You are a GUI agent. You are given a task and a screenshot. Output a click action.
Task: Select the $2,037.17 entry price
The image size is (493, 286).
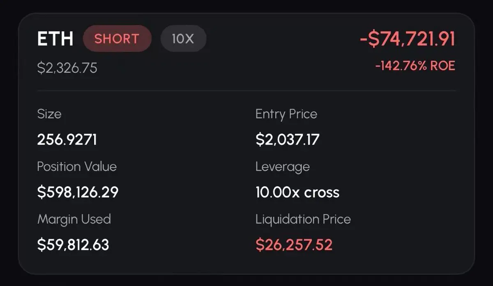pyautogui.click(x=287, y=140)
